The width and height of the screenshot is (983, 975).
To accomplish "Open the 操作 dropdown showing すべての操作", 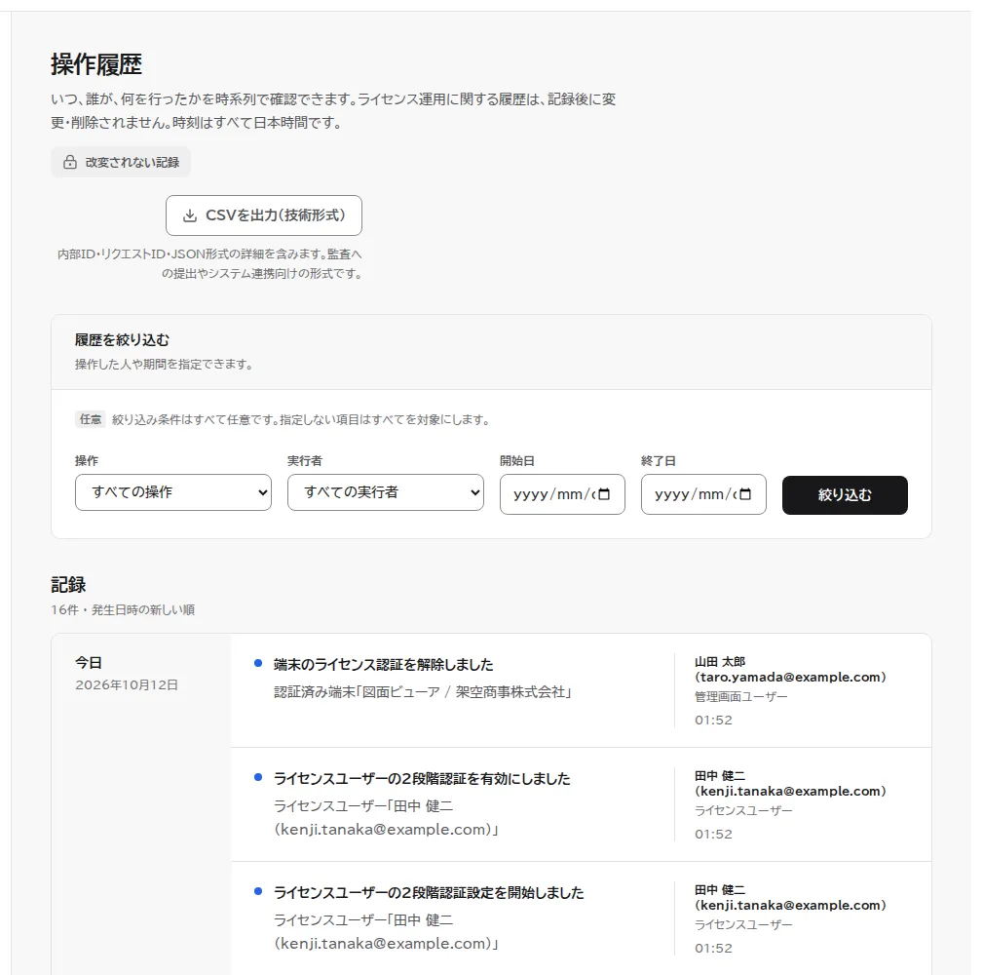I will (173, 492).
